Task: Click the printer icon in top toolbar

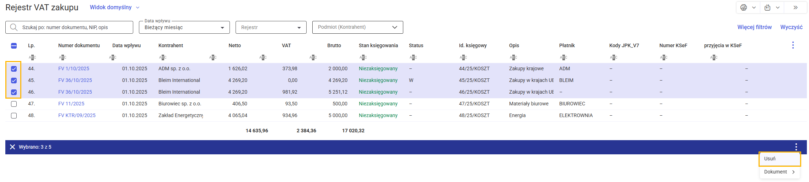Action: tap(744, 7)
